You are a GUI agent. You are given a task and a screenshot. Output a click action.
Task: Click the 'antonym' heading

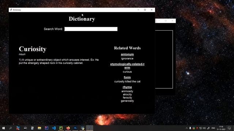(x=127, y=54)
